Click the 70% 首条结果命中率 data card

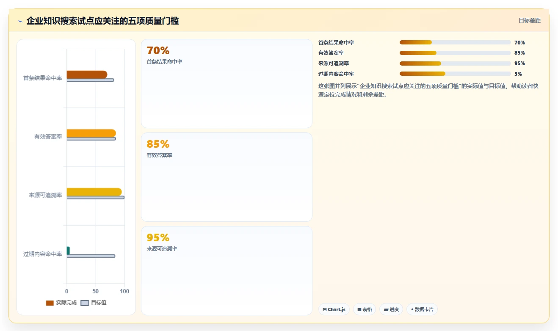tap(227, 84)
